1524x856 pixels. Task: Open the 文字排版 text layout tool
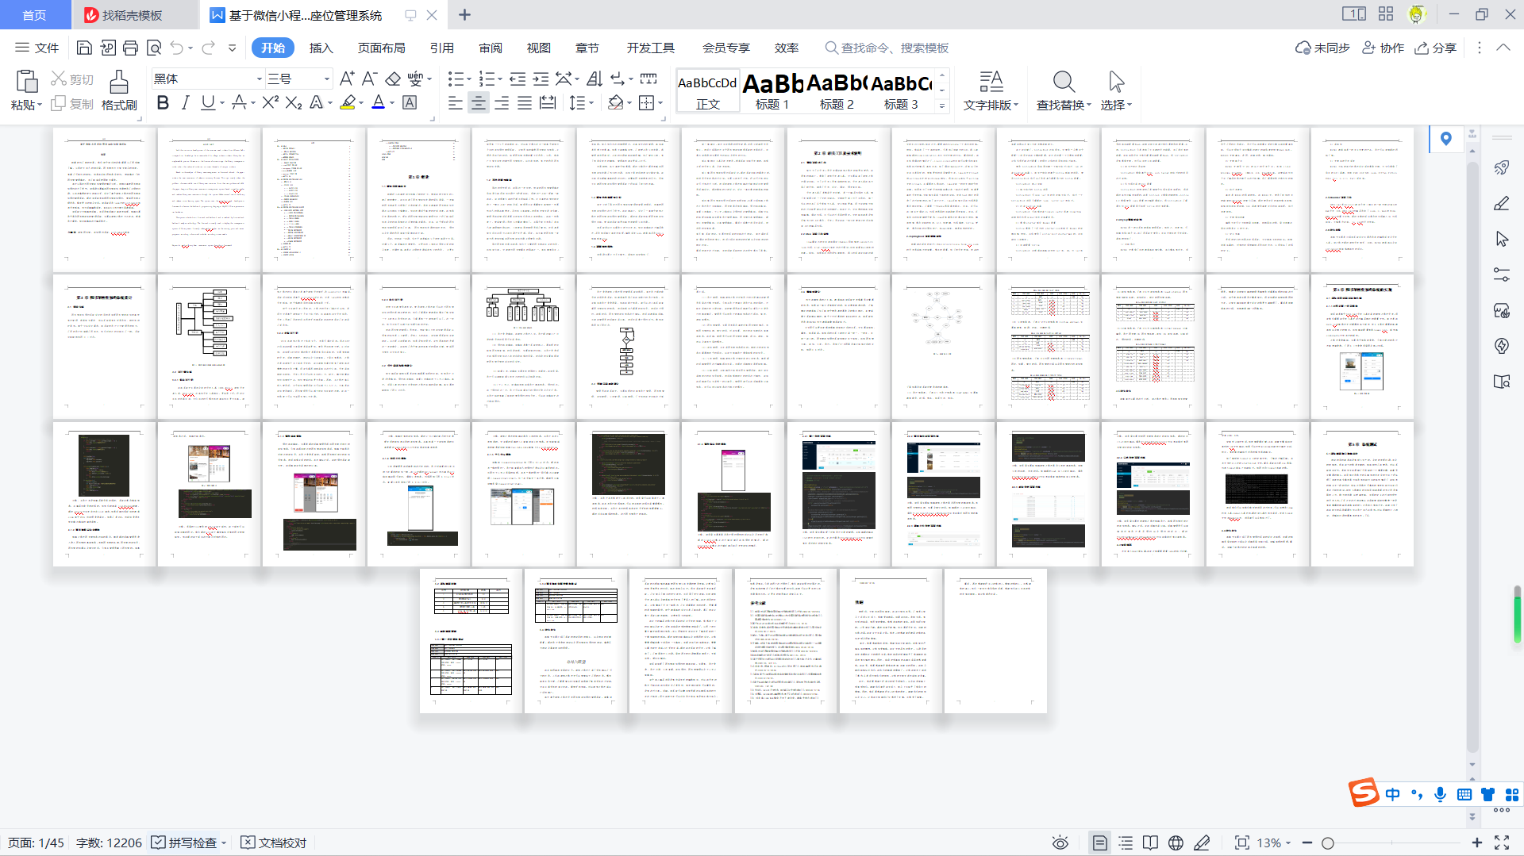pyautogui.click(x=991, y=90)
